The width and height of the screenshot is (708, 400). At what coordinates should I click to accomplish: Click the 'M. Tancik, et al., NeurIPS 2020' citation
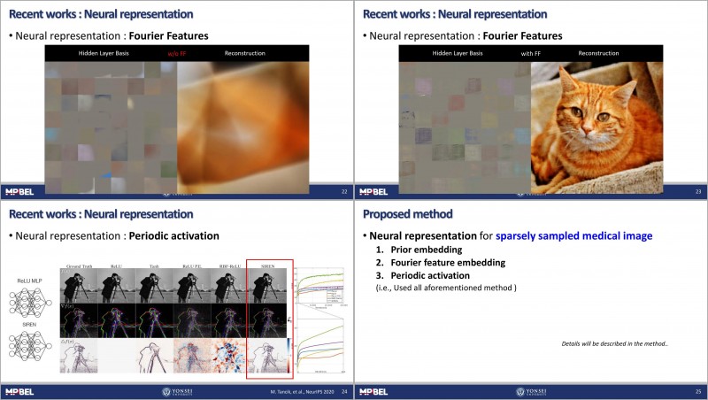click(302, 392)
